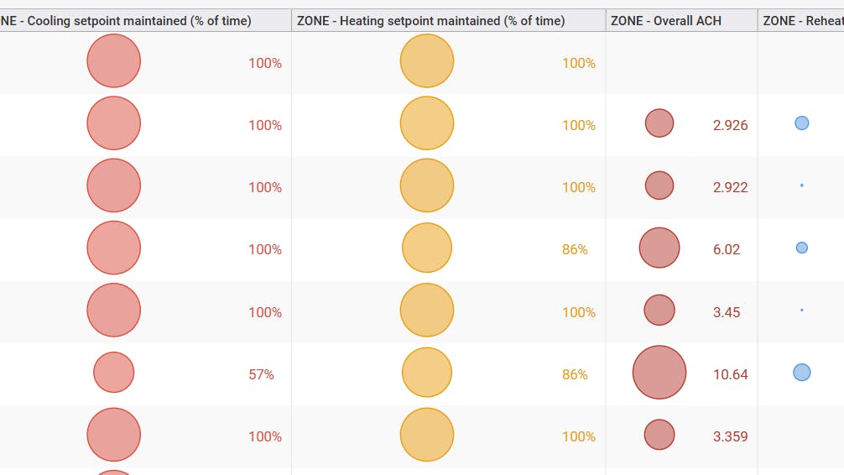844x475 pixels.
Task: Select the largest ACH bubble beside 10.64
Action: [x=659, y=373]
